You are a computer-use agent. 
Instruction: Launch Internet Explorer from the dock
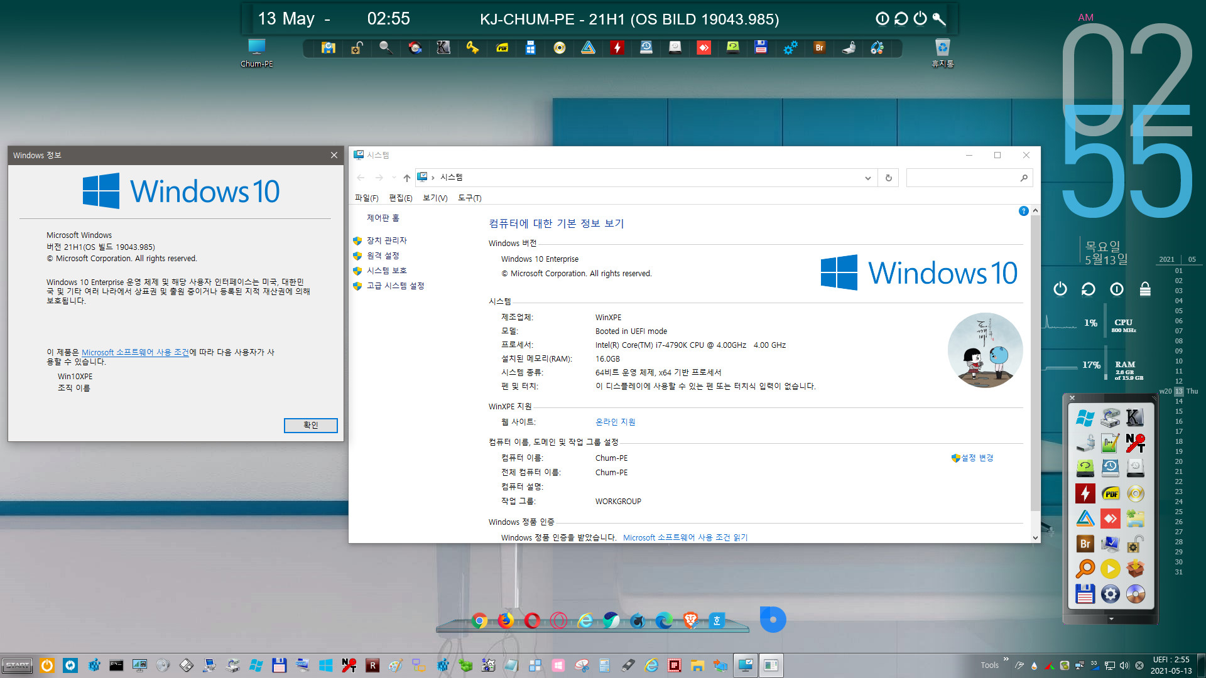click(x=585, y=621)
